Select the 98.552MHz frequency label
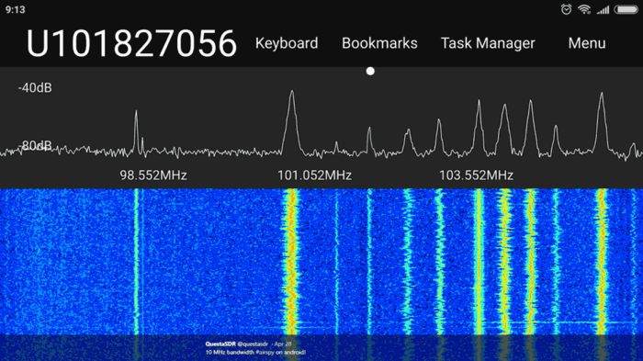Viewport: 643px width, 361px height. coord(153,175)
